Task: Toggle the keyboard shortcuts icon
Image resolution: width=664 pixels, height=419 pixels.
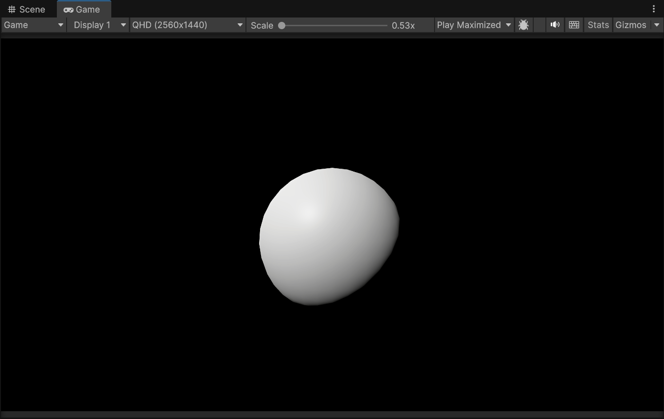Action: [x=574, y=25]
